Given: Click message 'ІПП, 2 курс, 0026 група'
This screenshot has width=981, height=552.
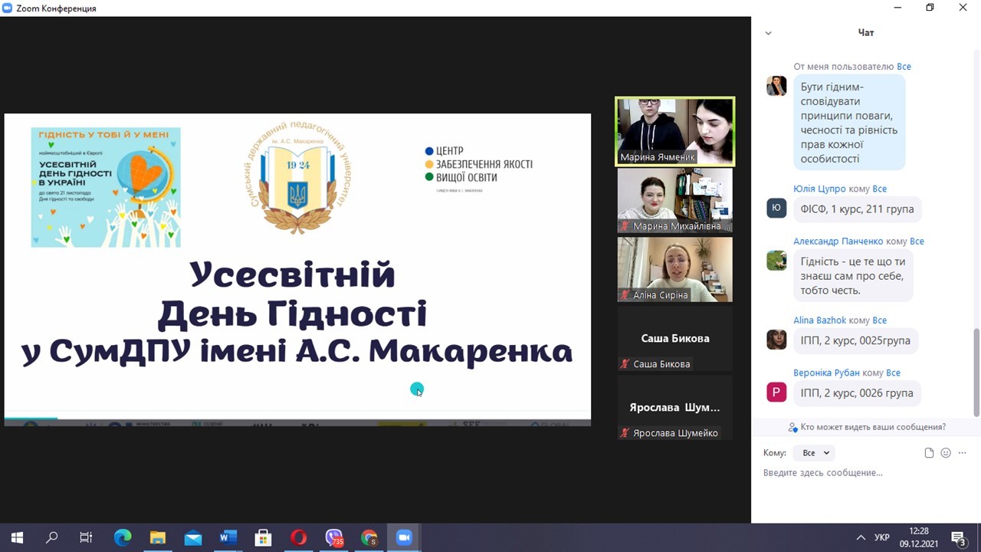Looking at the screenshot, I should pyautogui.click(x=857, y=393).
